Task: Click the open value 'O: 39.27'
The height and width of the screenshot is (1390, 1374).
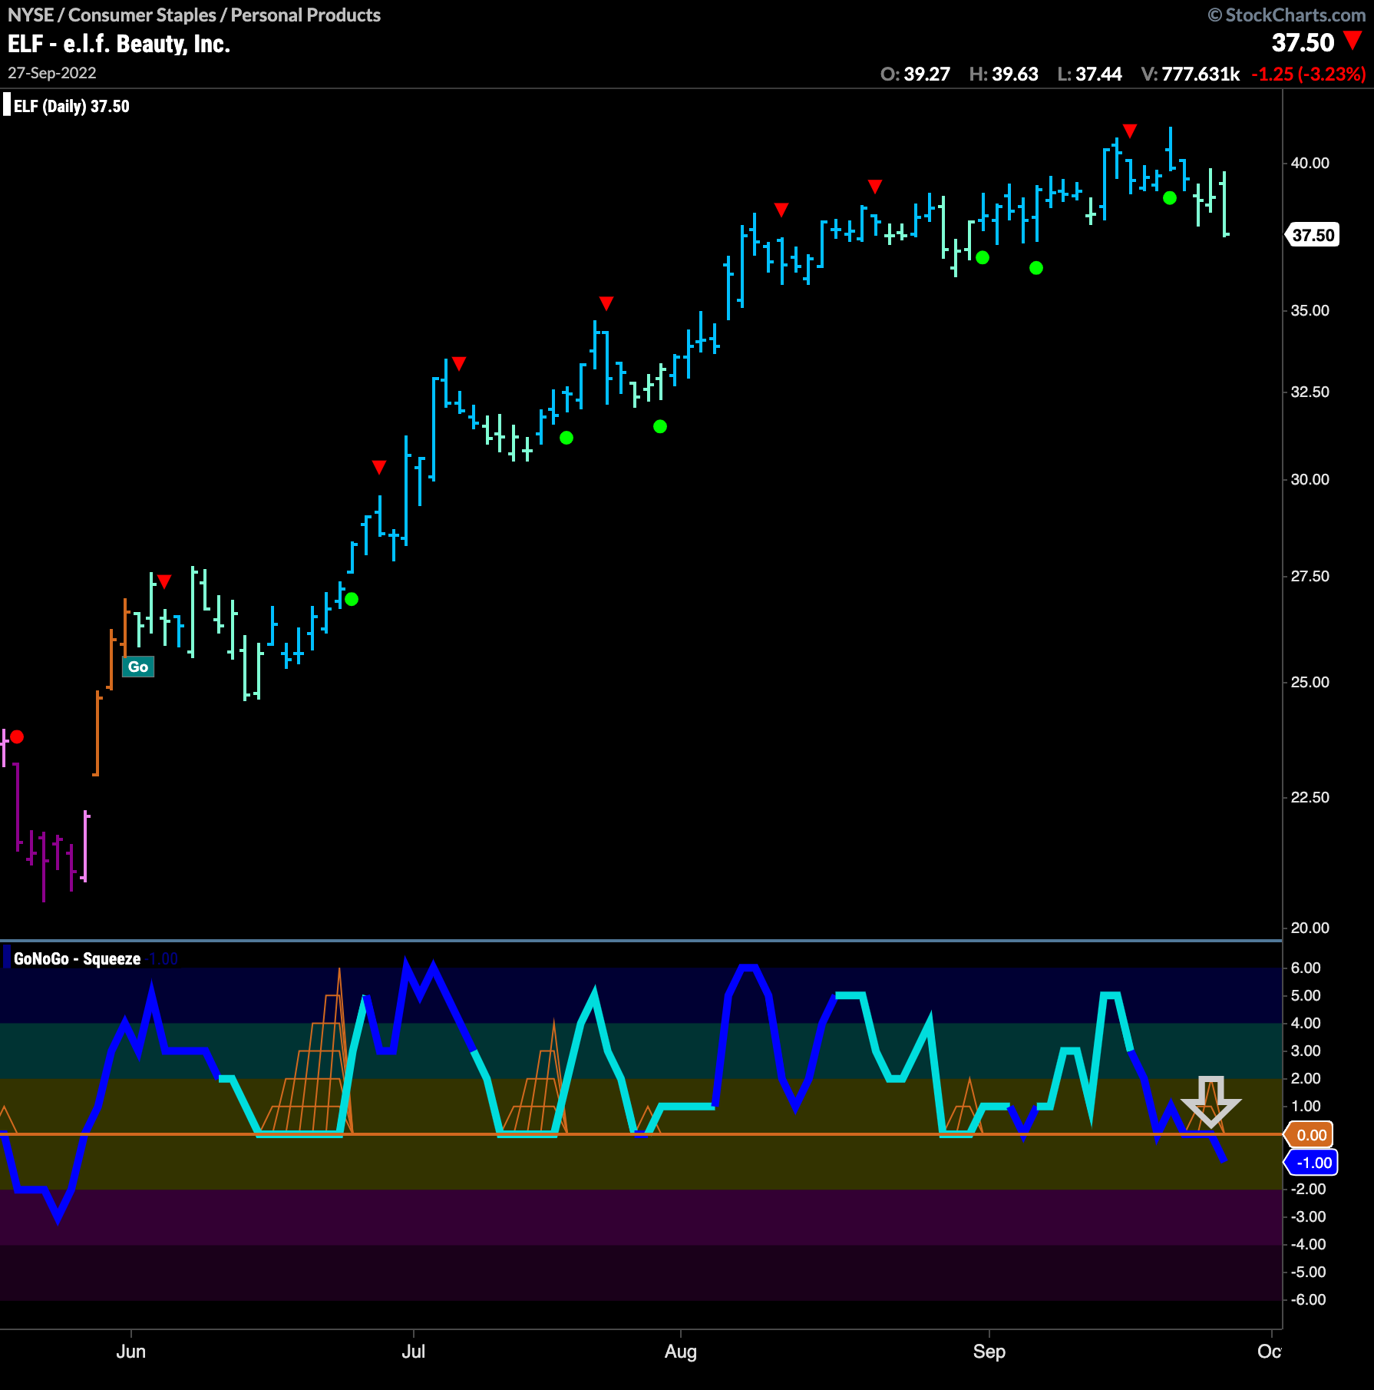Action: 915,74
